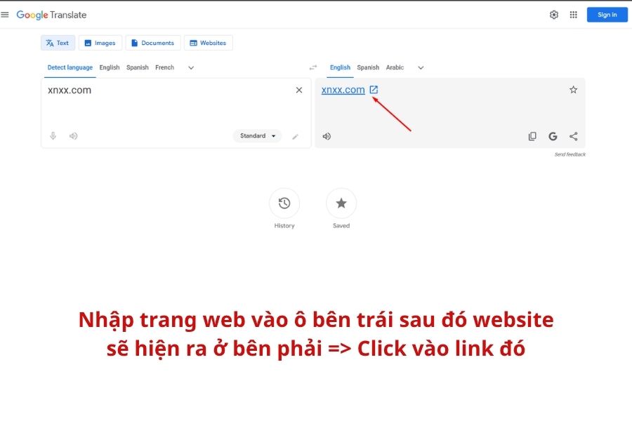Click the listen icon under the source text
The height and width of the screenshot is (421, 632).
point(73,135)
